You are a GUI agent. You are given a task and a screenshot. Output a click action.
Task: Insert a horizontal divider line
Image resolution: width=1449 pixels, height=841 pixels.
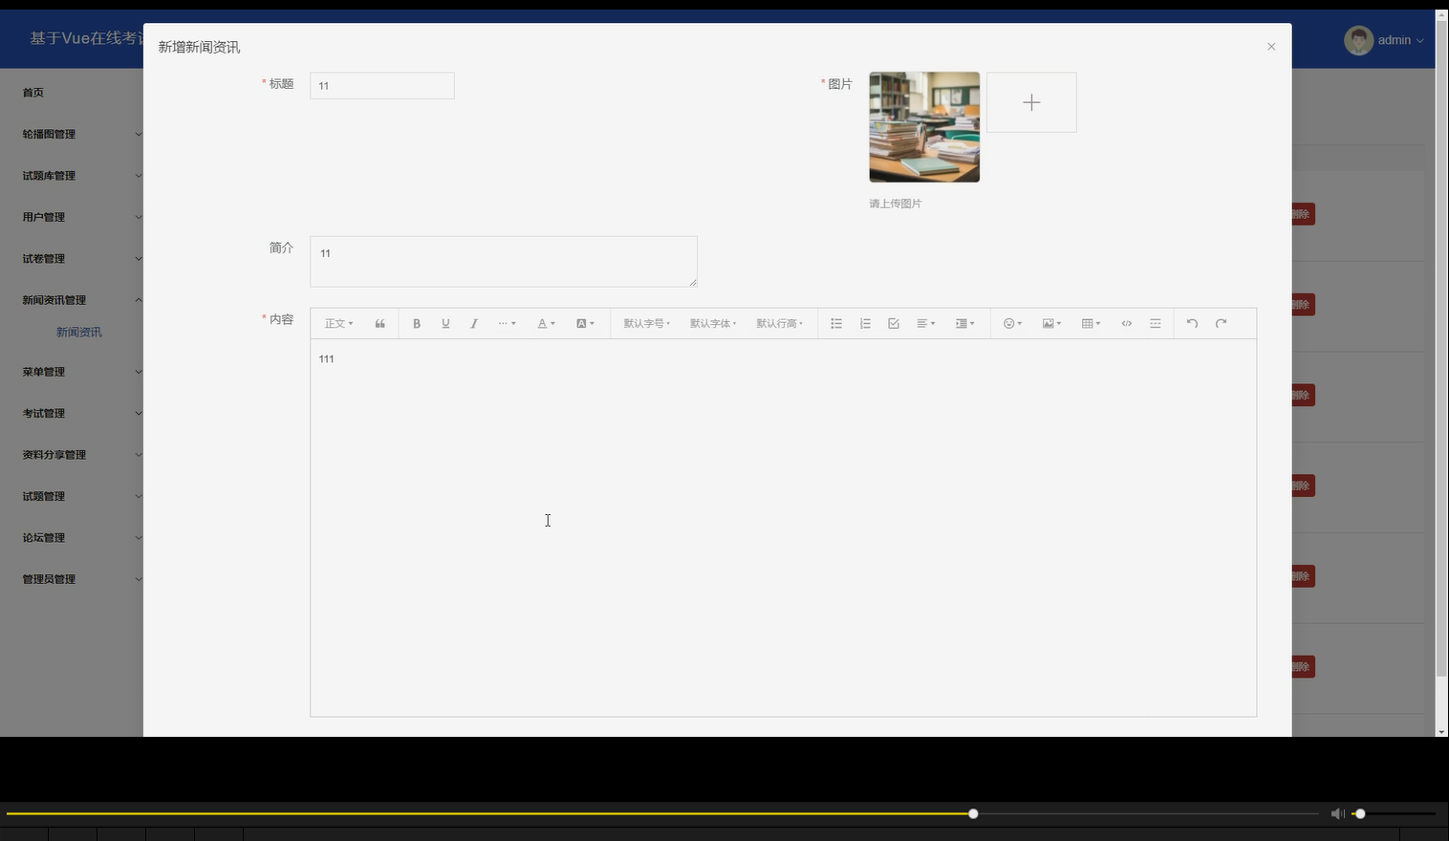(1156, 324)
